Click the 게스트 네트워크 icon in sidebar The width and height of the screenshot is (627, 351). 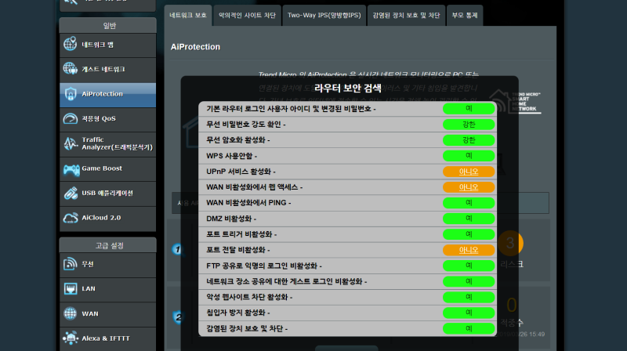pos(71,69)
